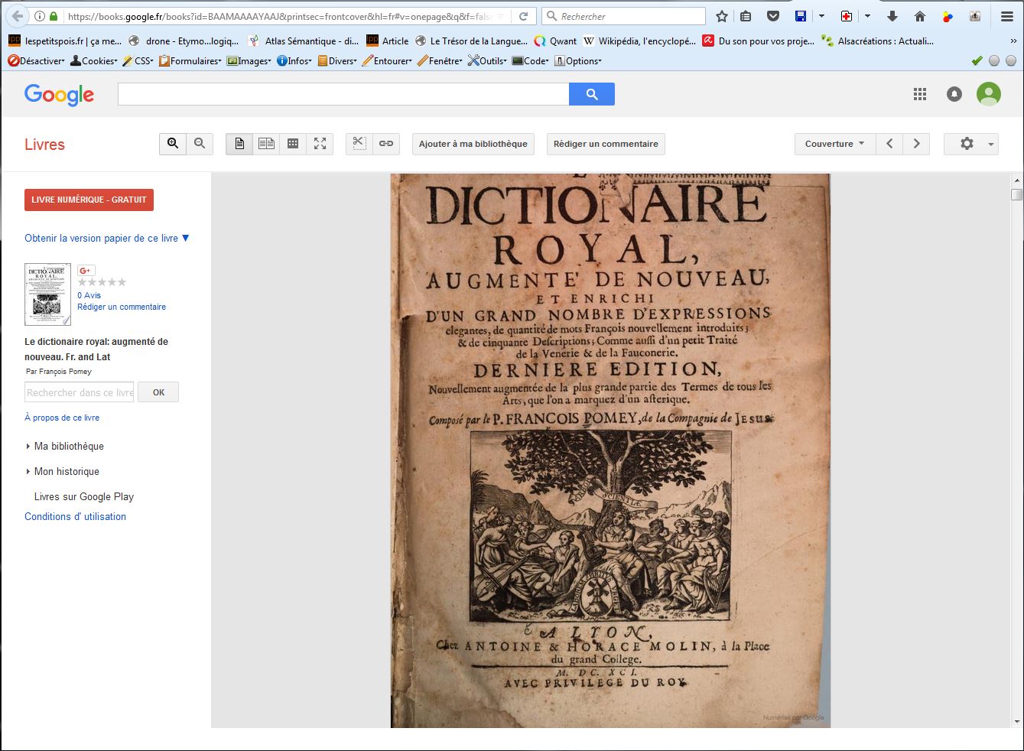Click the Rechercher dans ce livre field
Image resolution: width=1024 pixels, height=751 pixels.
coord(80,392)
